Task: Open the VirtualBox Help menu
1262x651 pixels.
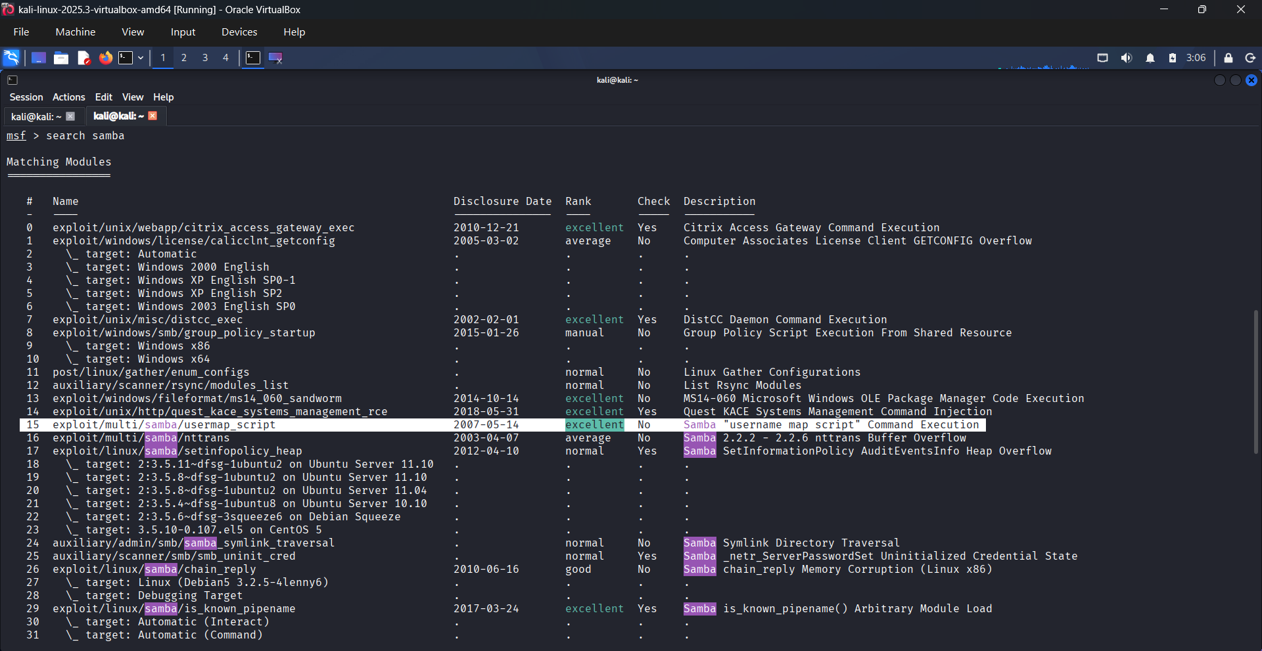Action: (294, 32)
